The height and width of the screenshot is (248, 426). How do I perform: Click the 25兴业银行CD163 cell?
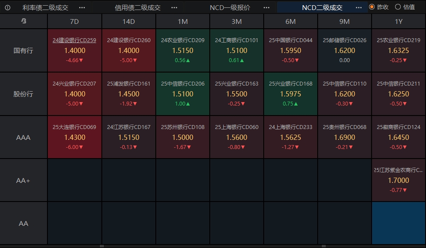click(237, 94)
